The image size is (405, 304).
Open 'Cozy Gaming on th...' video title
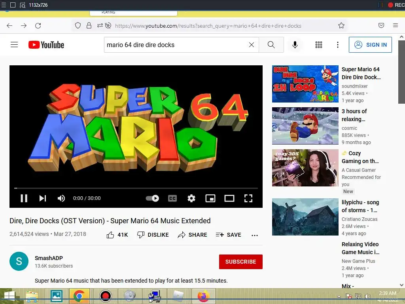pyautogui.click(x=360, y=157)
